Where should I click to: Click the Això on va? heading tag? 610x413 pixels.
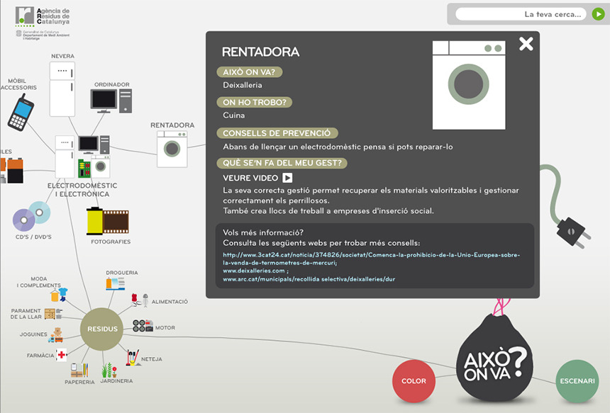pyautogui.click(x=250, y=72)
